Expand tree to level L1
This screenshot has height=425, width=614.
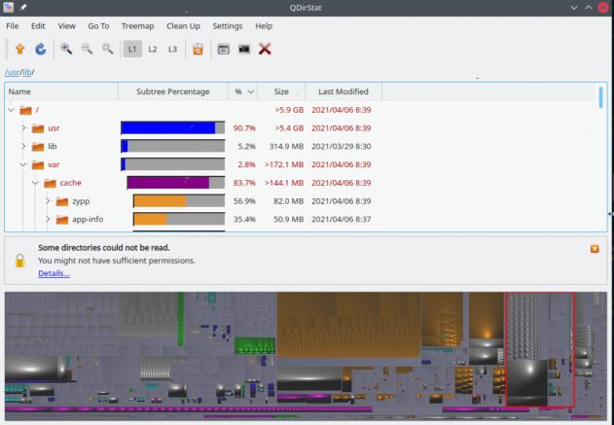pyautogui.click(x=132, y=49)
